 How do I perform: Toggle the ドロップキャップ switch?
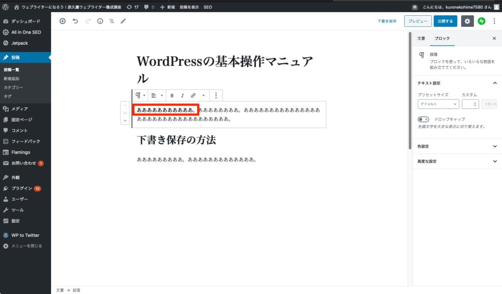coord(423,120)
